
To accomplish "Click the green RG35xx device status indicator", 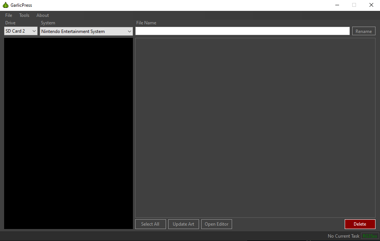I will click(x=370, y=236).
